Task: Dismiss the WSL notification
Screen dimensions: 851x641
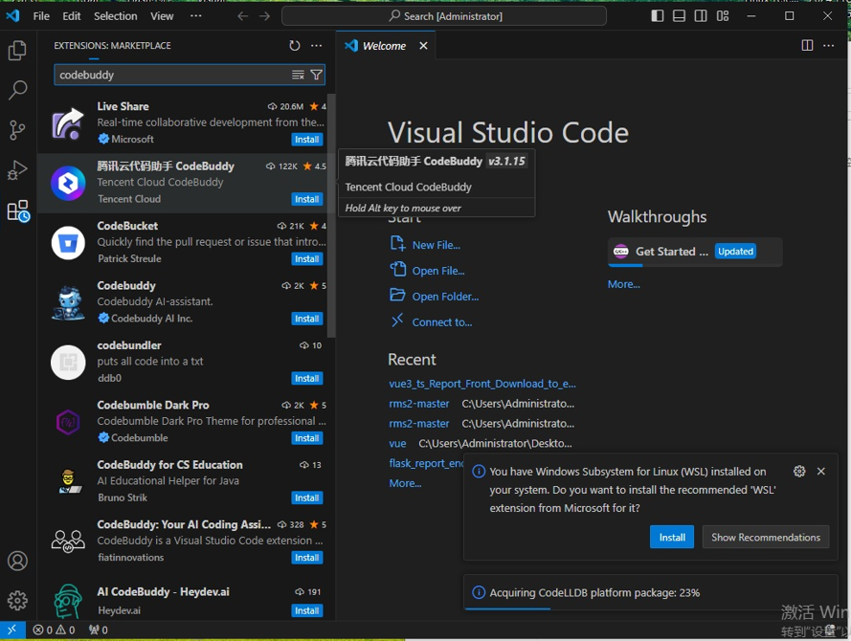Action: click(x=821, y=472)
